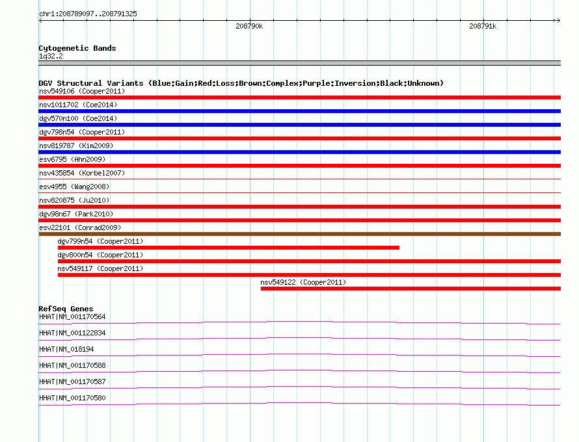Click the magenta line of HHAT|NM_001170587
579x442 pixels.
(299, 387)
